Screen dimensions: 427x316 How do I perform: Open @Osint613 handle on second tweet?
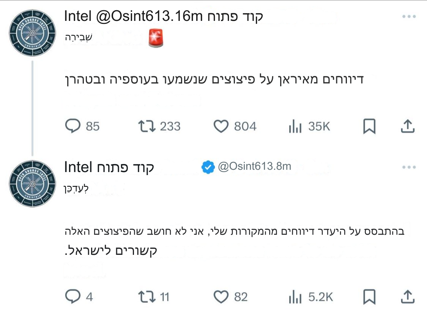point(254,167)
